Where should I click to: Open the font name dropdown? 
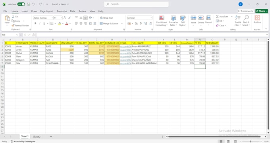click(x=52, y=18)
